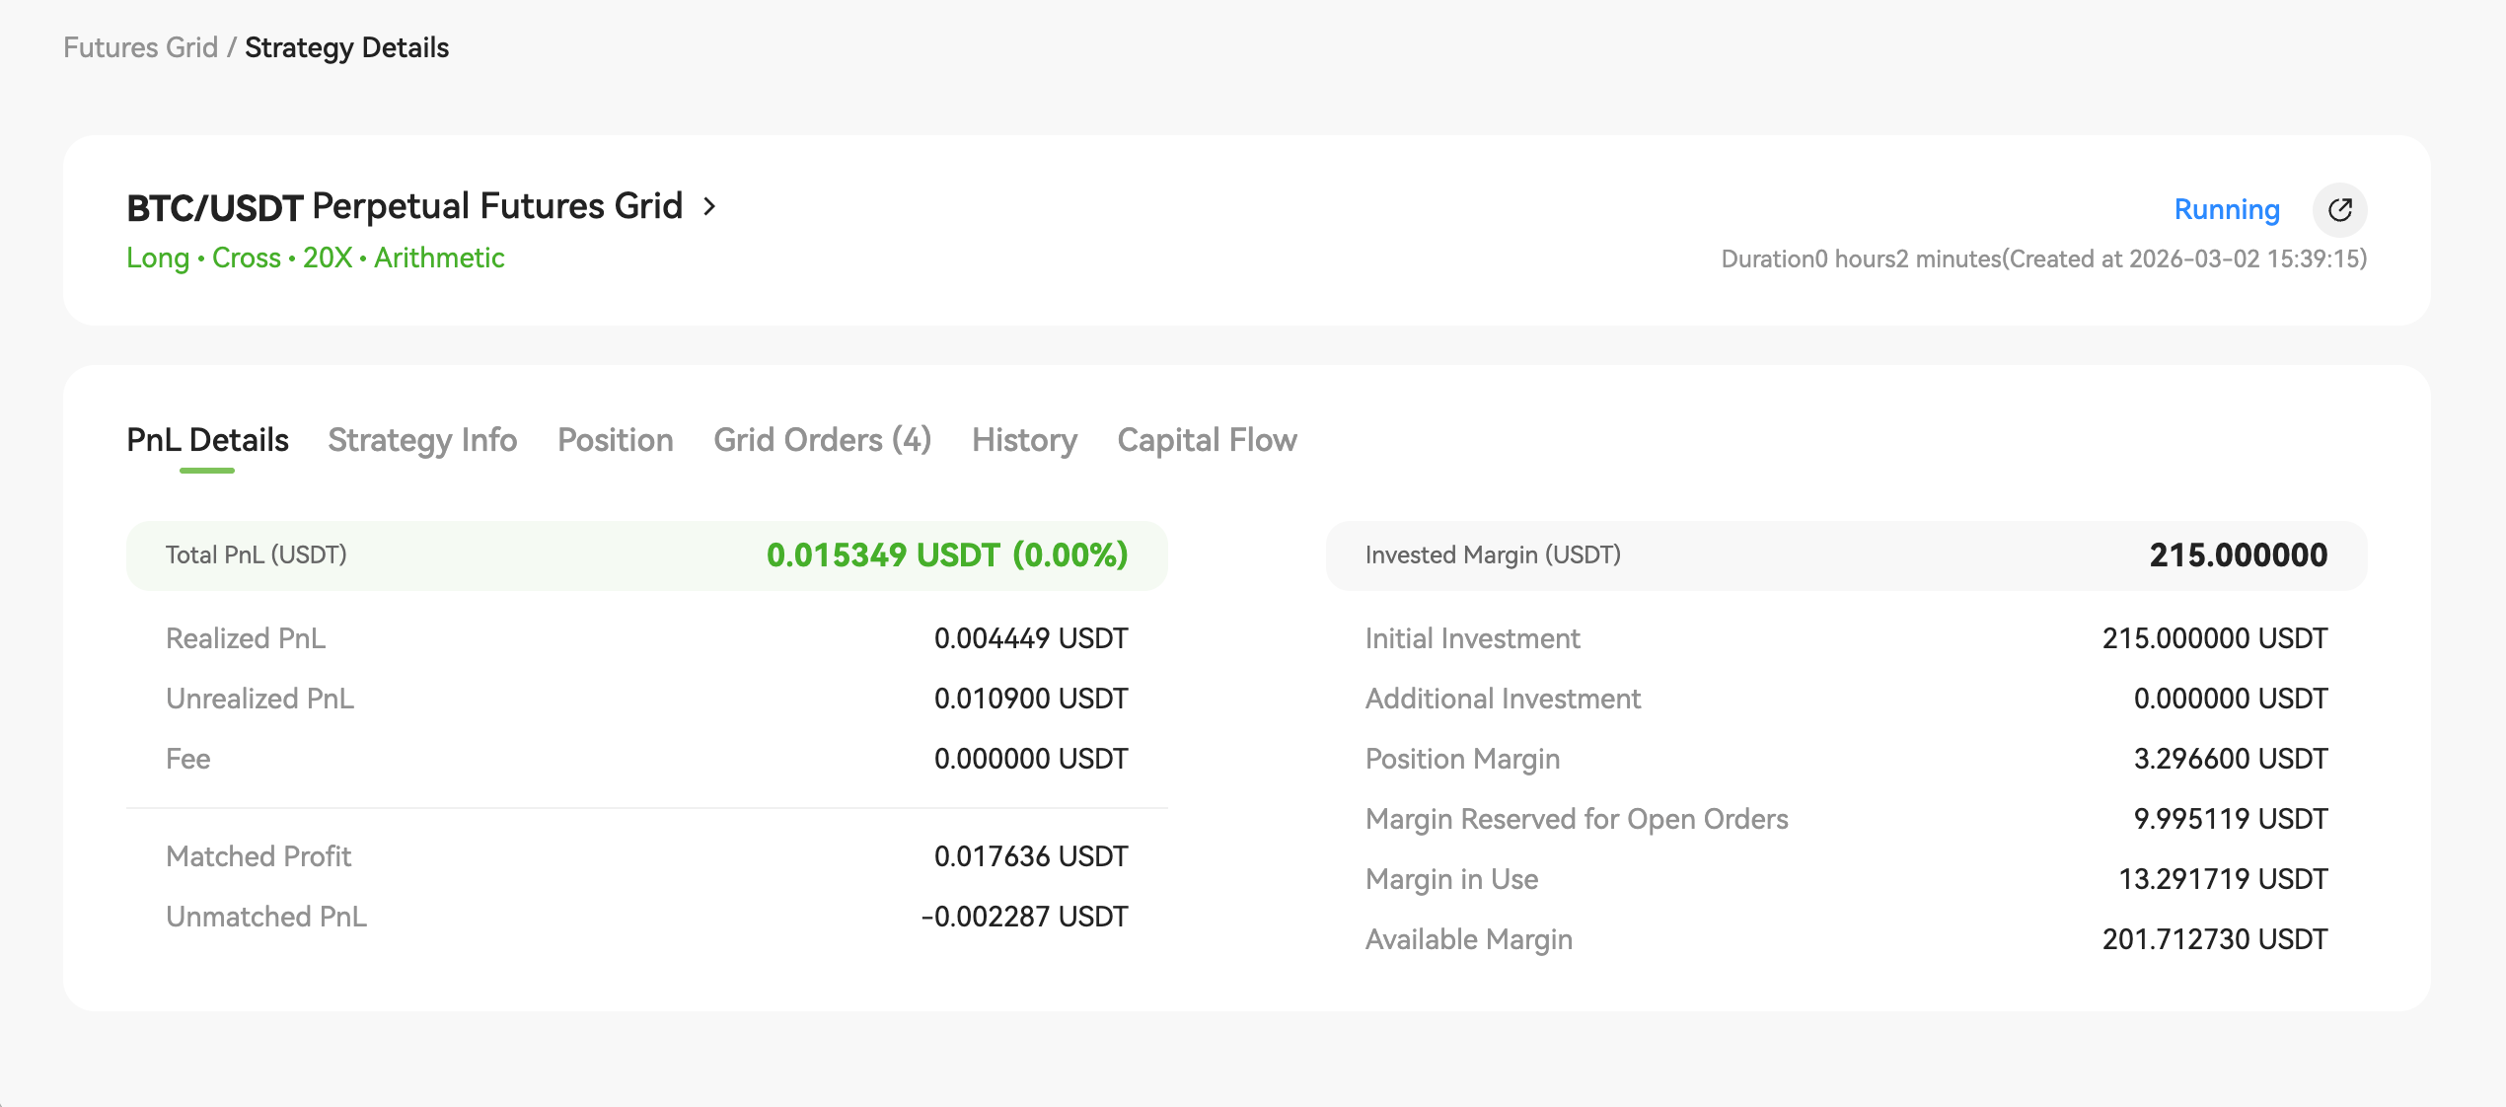Screen dimensions: 2506x1107
Task: View the History tab
Action: point(1024,440)
